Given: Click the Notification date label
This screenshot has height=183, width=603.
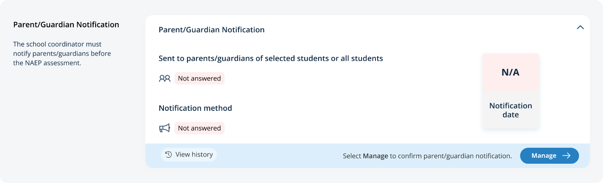Looking at the screenshot, I should click(510, 110).
